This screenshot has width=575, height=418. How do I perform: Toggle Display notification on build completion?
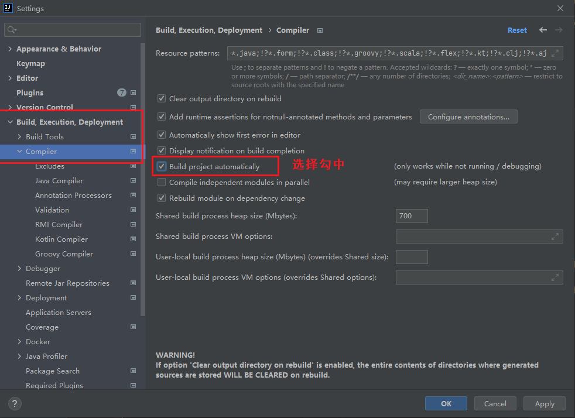(162, 150)
